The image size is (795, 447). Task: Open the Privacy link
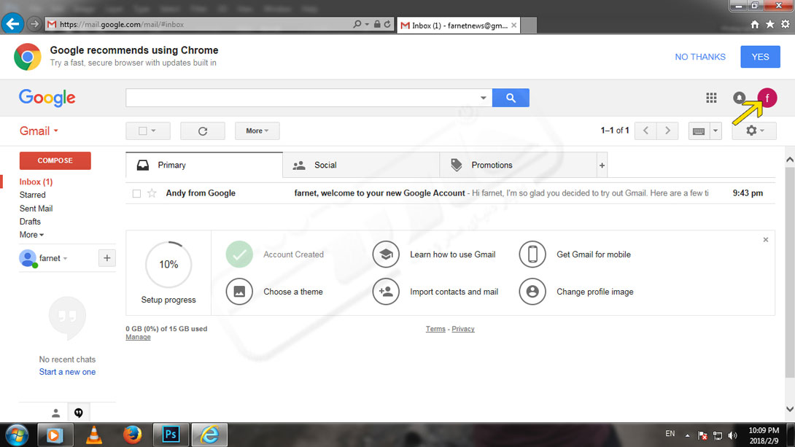click(x=463, y=329)
